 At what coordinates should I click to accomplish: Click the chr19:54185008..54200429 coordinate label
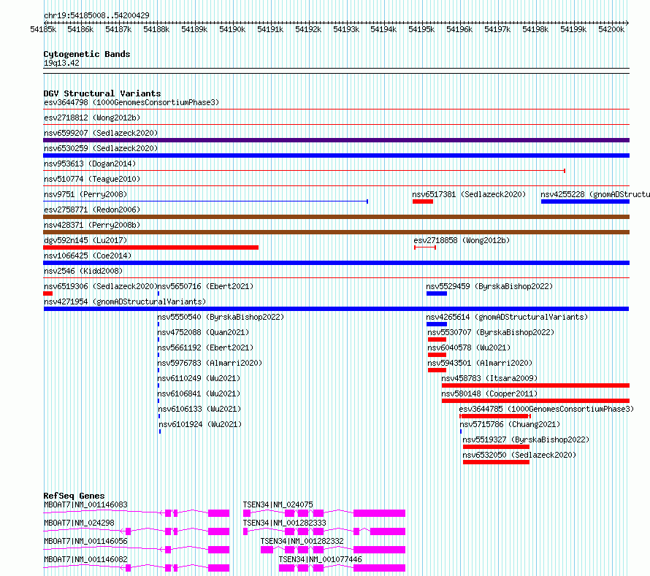(x=96, y=15)
